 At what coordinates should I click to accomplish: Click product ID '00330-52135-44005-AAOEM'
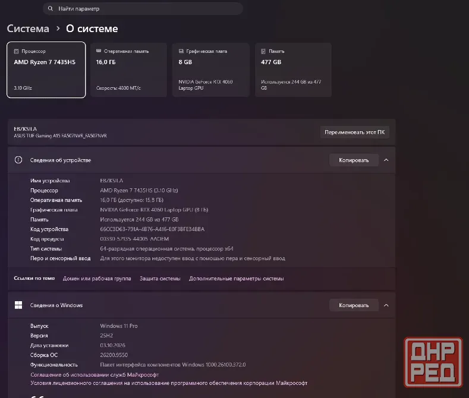(134, 239)
